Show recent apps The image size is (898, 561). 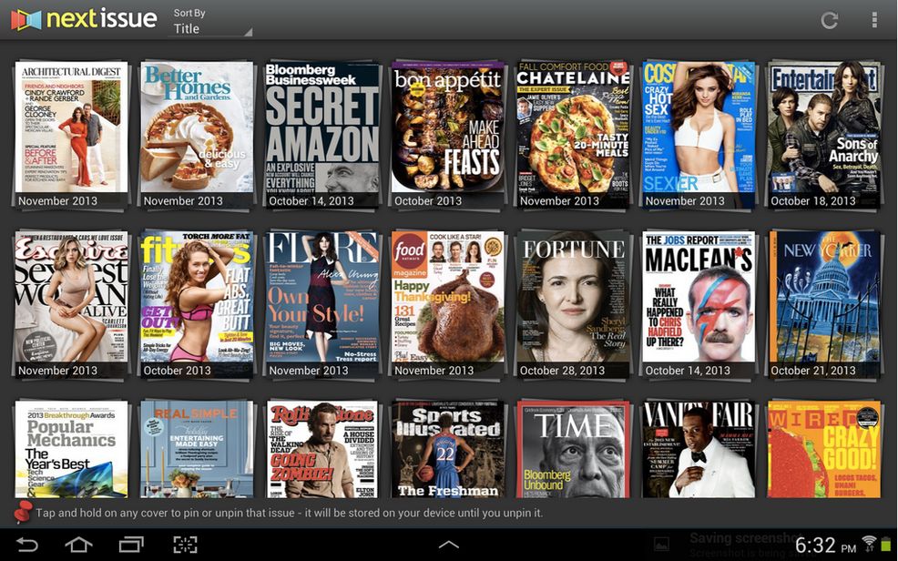131,545
